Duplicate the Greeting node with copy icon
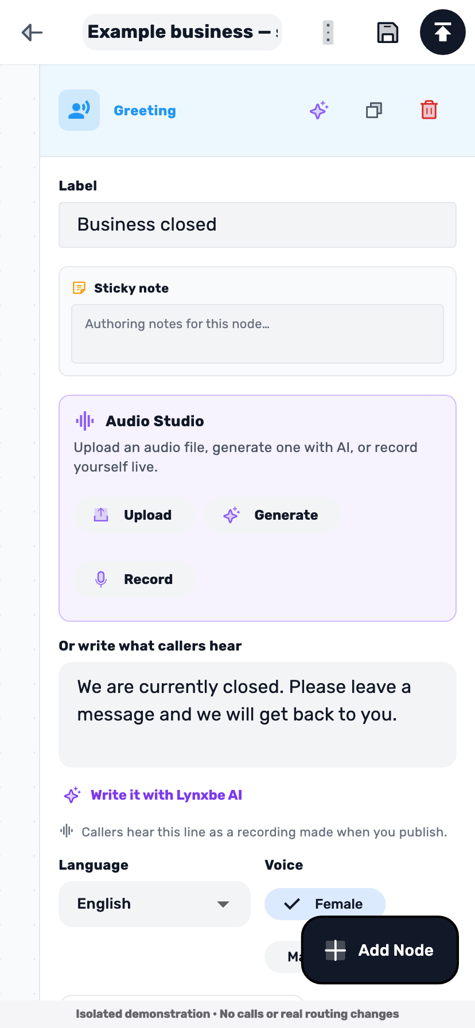The width and height of the screenshot is (475, 1028). point(374,110)
